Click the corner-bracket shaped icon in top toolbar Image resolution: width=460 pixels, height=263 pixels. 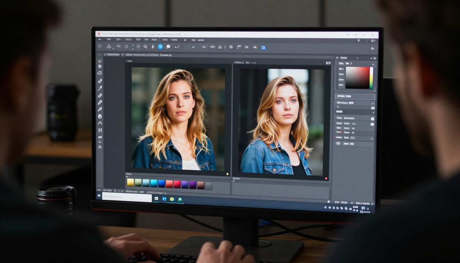point(239,47)
